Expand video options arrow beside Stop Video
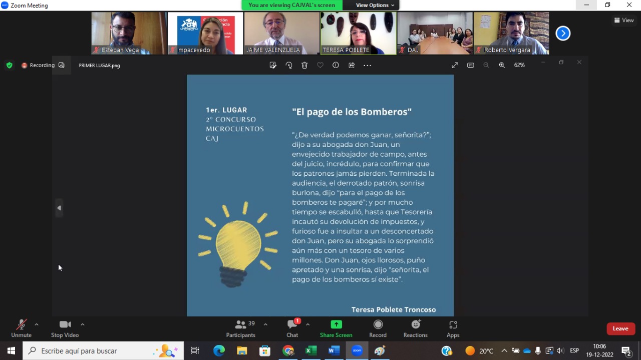 [83, 324]
